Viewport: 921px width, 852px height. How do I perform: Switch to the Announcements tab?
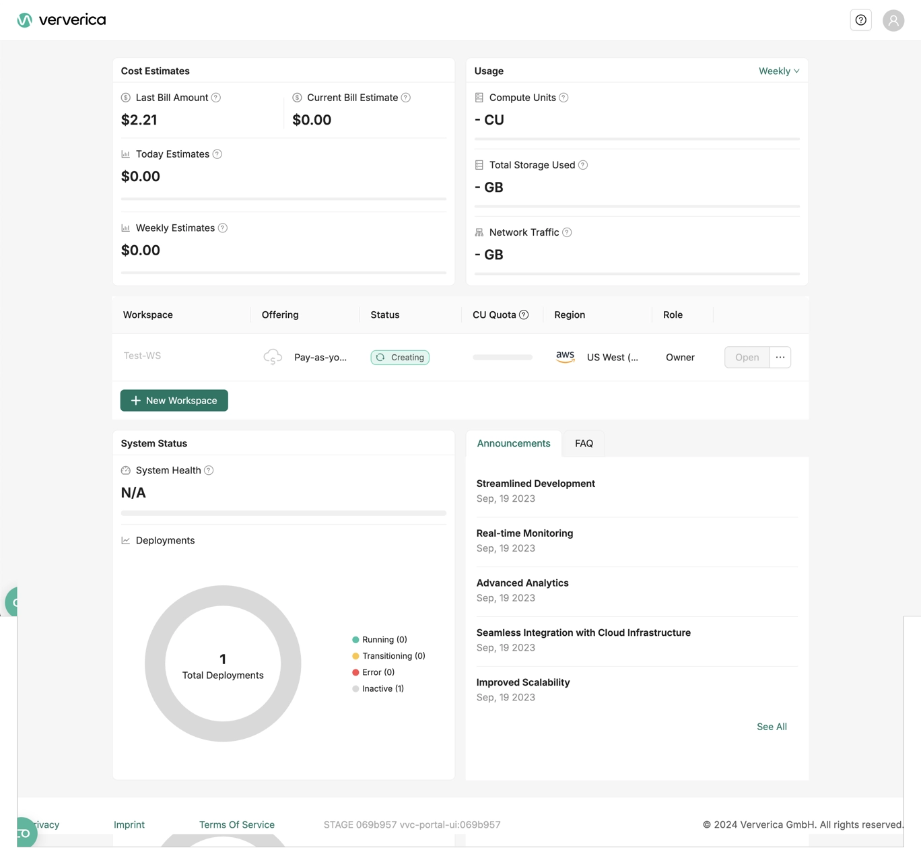514,443
